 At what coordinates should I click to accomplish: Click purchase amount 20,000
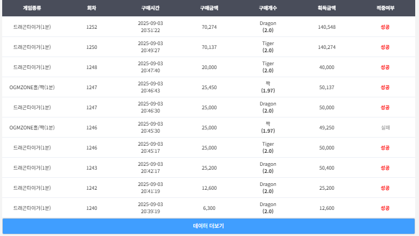tap(209, 67)
